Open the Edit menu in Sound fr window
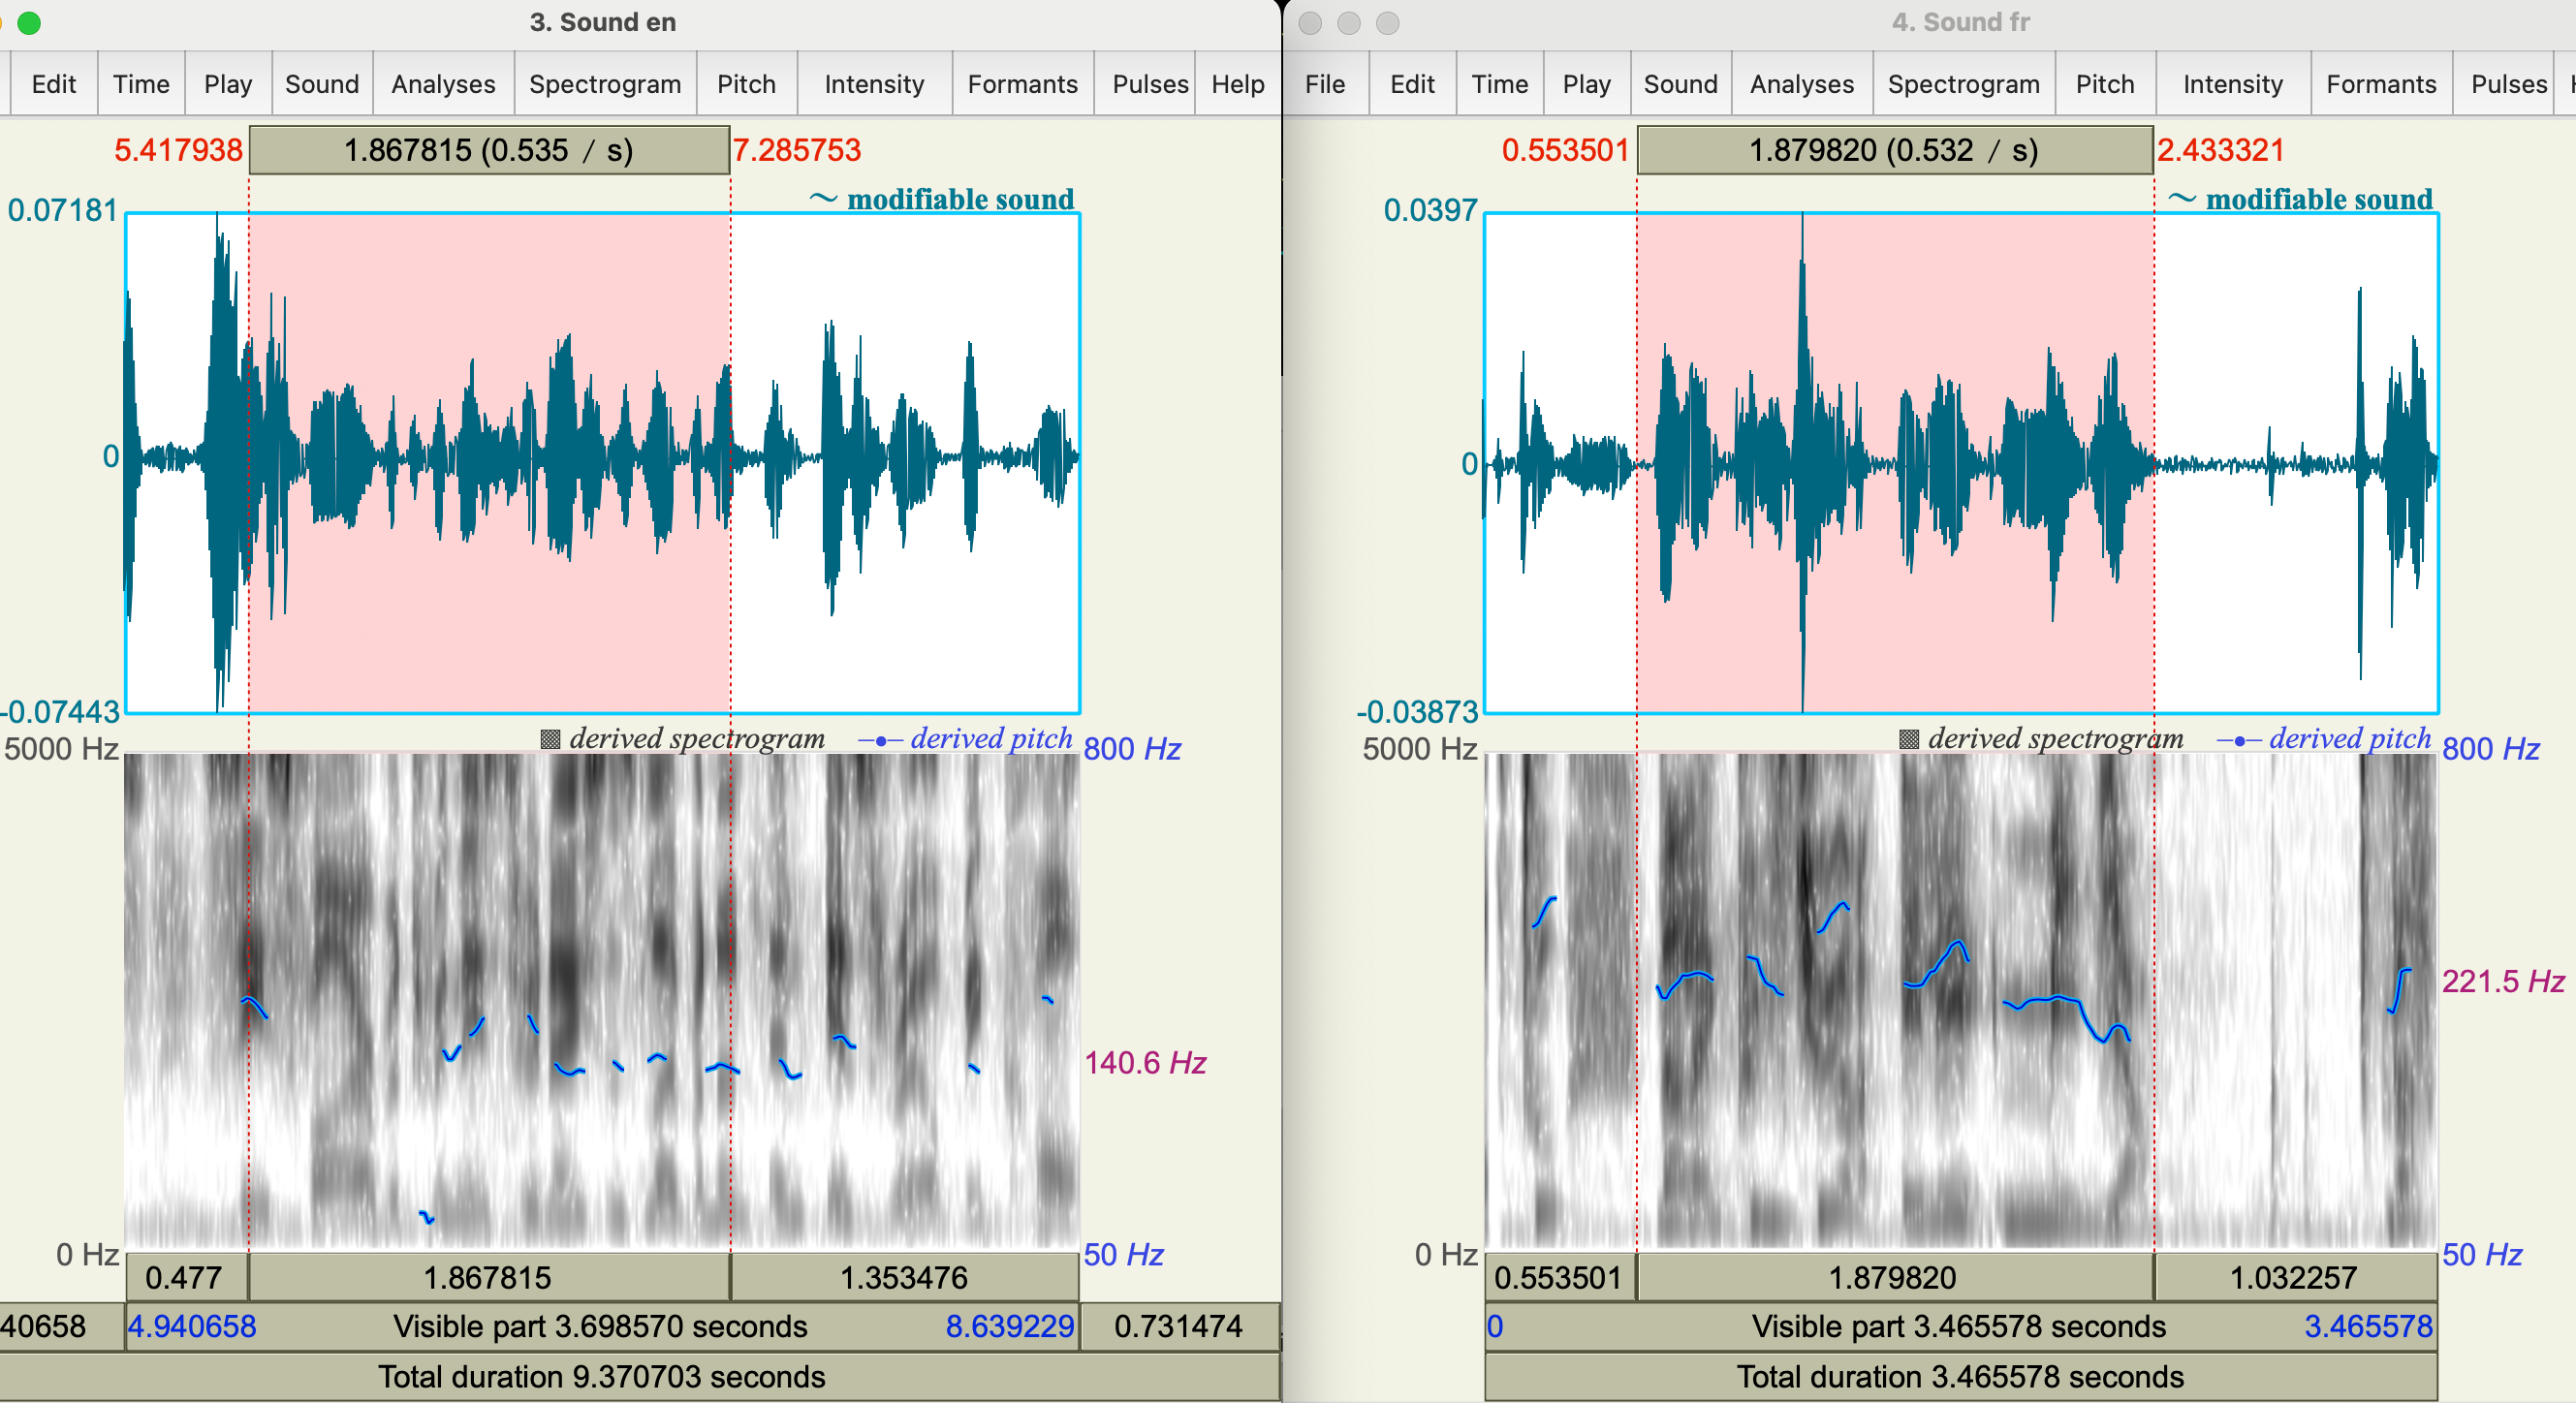Screen dimensions: 2576x1403 pyautogui.click(x=1412, y=84)
